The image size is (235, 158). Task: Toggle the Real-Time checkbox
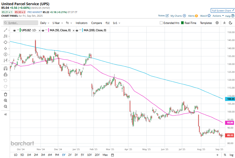[183, 23]
